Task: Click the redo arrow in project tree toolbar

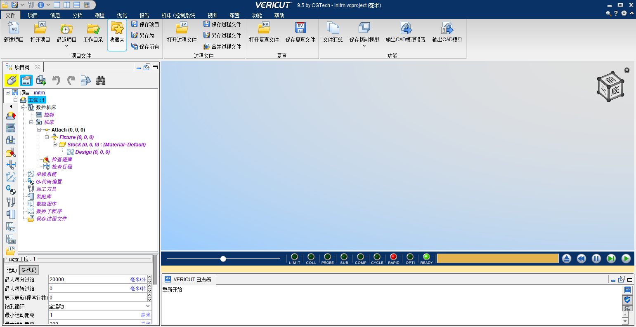Action: click(x=71, y=80)
